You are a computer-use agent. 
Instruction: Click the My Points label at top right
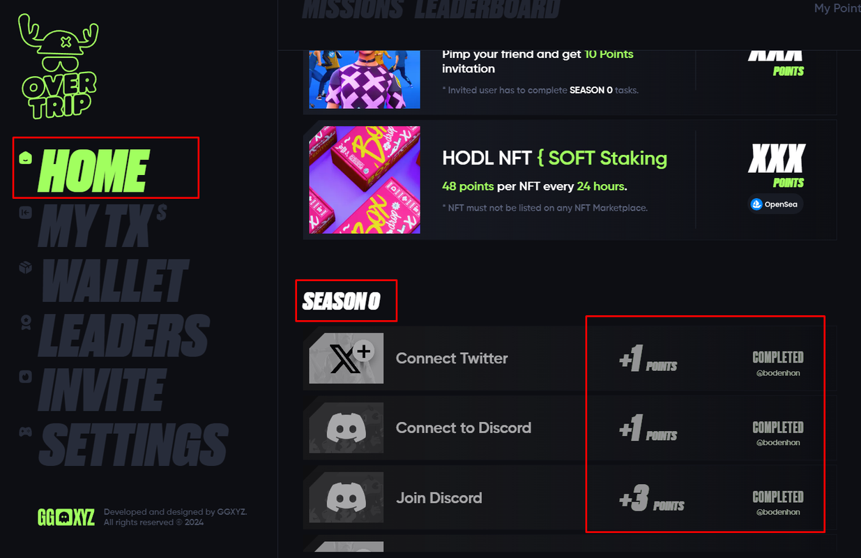[837, 8]
